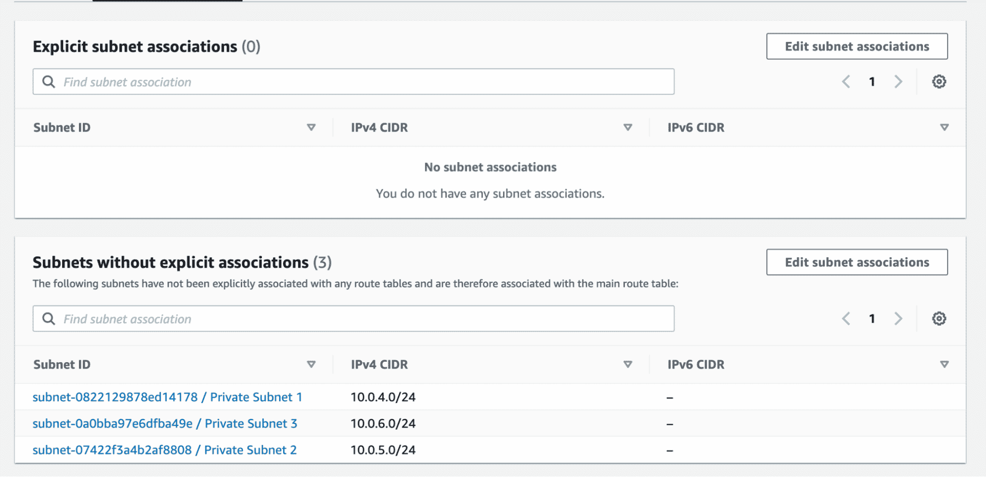Image resolution: width=986 pixels, height=477 pixels.
Task: Go to previous page in subnets without associations
Action: 846,319
